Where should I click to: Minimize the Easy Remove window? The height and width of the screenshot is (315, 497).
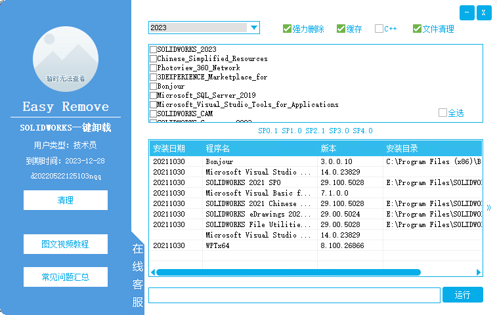[x=467, y=12]
